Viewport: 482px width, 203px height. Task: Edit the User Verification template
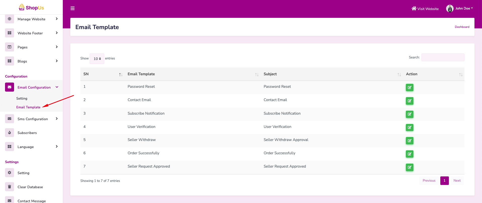(409, 127)
